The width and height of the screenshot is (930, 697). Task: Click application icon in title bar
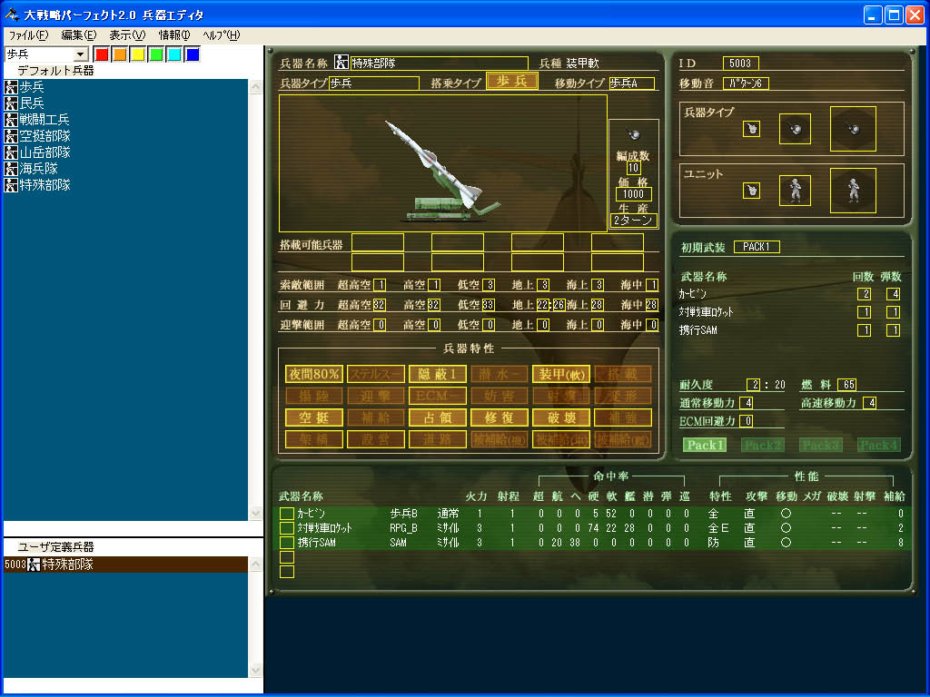(x=11, y=15)
